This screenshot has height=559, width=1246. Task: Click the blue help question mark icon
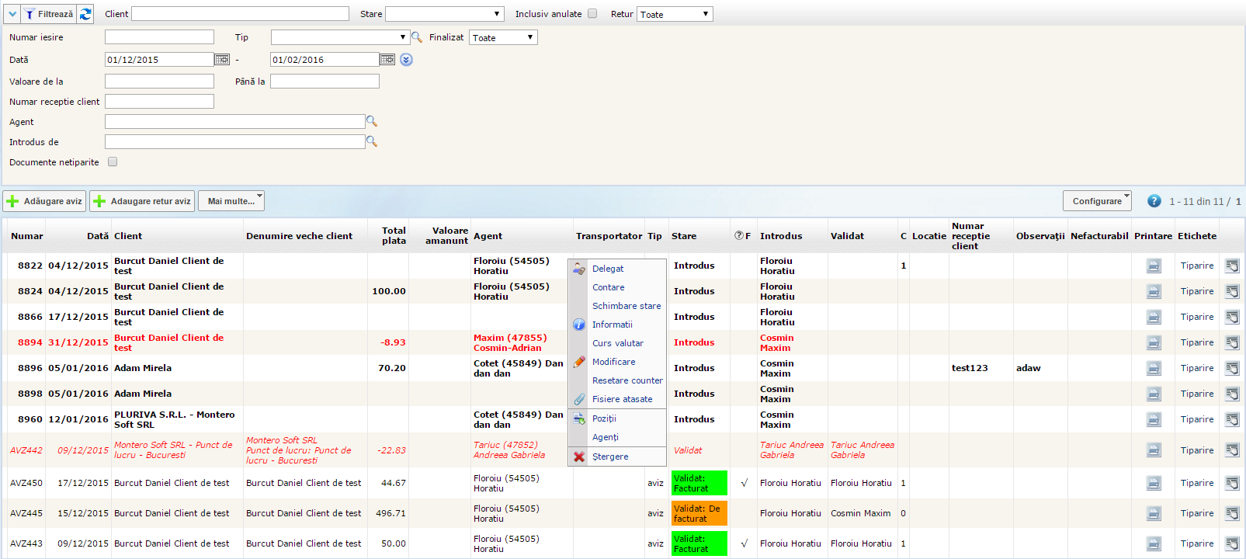[x=1154, y=201]
